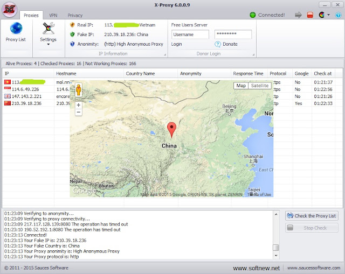Sort by Check at column header
345x274 pixels.
pos(323,73)
